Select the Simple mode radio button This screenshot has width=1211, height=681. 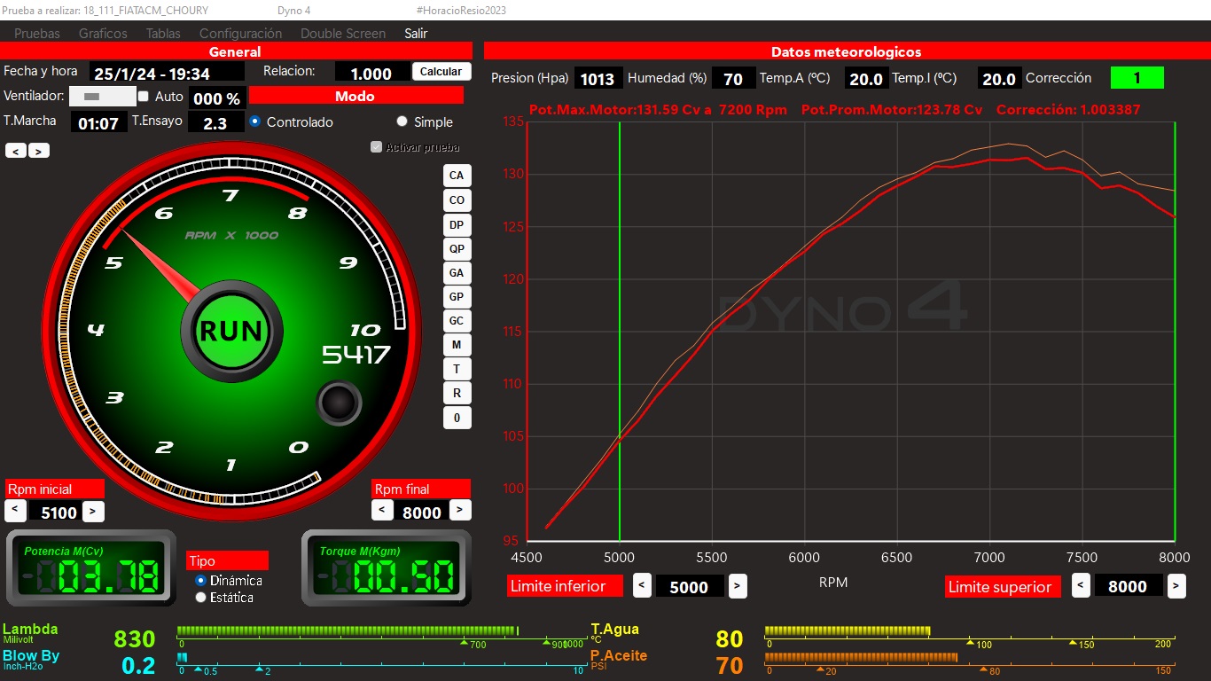[x=402, y=122]
